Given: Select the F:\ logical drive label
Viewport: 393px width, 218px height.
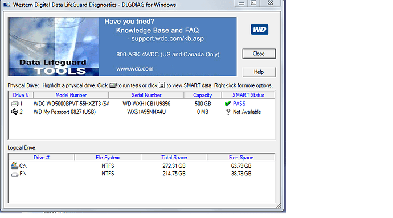Looking at the screenshot, I should pos(23,174).
